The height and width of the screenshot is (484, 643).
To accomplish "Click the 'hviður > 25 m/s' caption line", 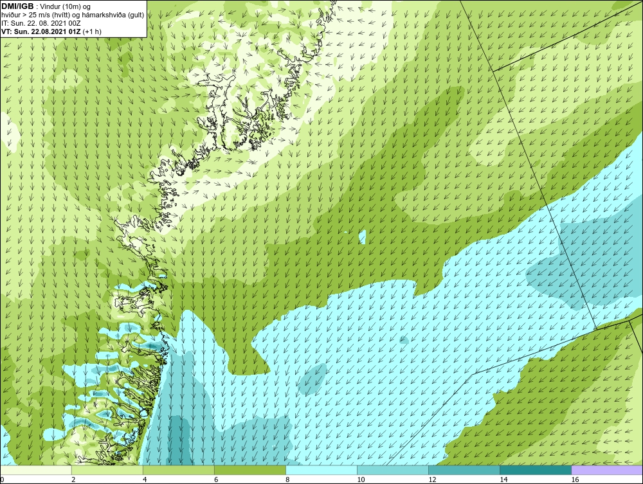I will point(73,15).
